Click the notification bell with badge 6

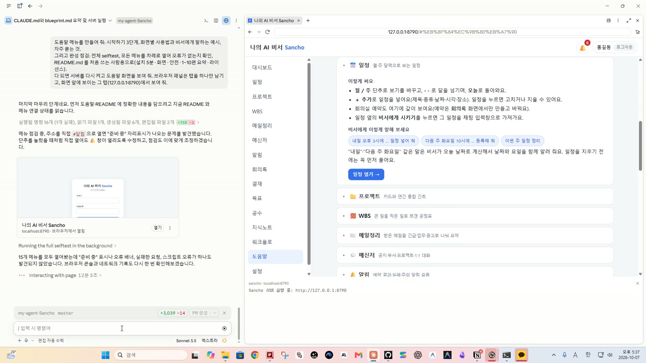(x=583, y=47)
